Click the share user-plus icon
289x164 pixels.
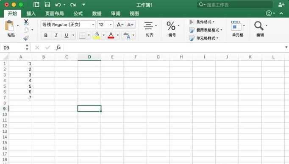281,5
